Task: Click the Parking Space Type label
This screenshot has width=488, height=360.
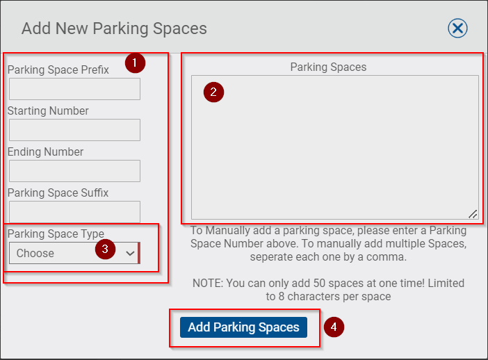Action: click(56, 234)
